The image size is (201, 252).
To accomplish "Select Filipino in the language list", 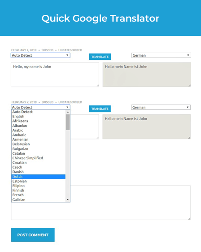I will point(39,186).
